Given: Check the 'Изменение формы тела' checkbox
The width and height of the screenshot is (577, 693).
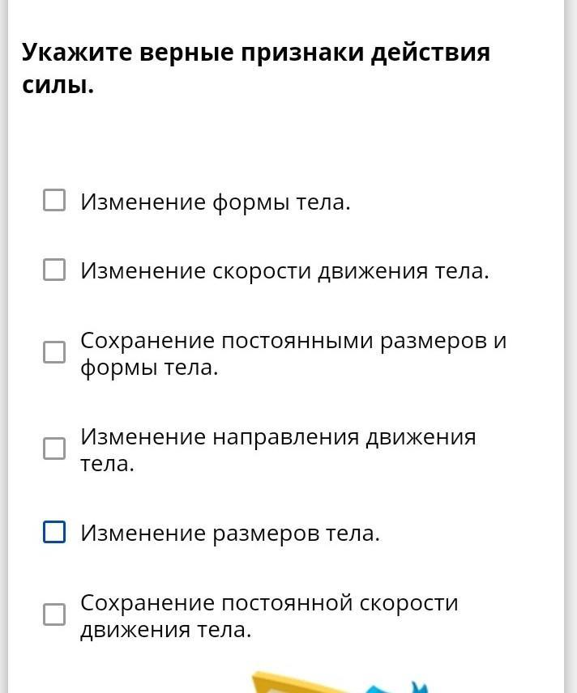Looking at the screenshot, I should [54, 200].
